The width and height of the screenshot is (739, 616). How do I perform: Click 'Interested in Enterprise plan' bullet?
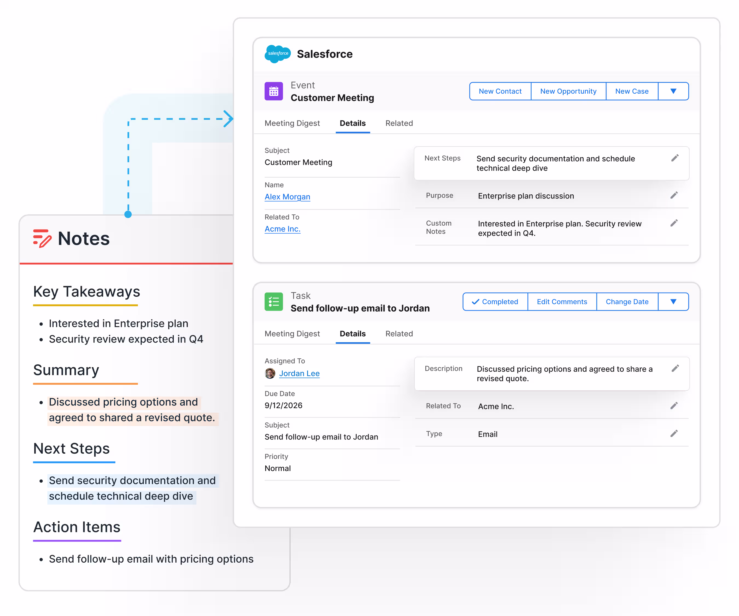click(119, 324)
